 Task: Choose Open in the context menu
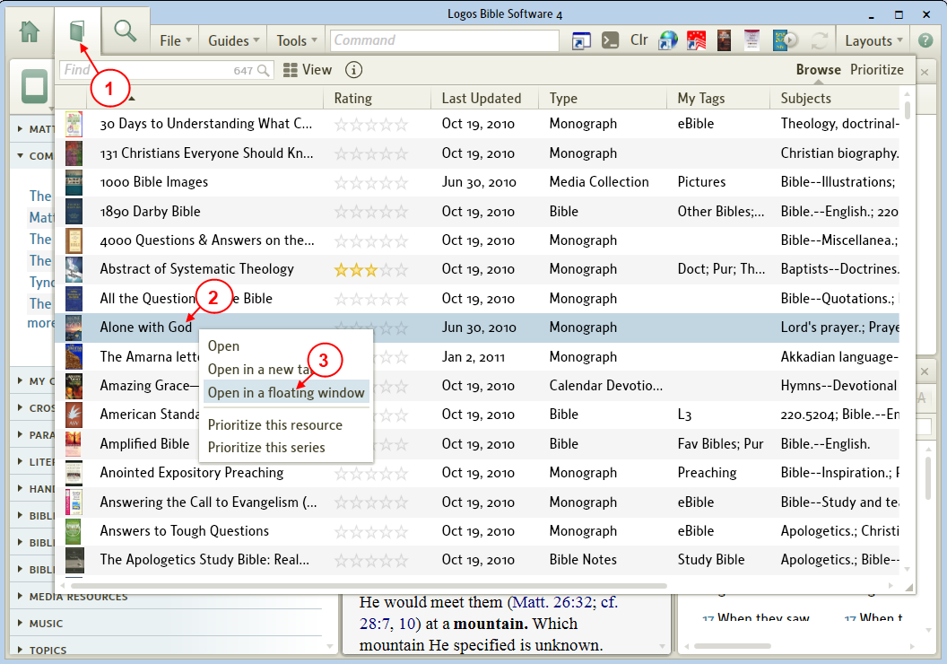click(x=223, y=346)
